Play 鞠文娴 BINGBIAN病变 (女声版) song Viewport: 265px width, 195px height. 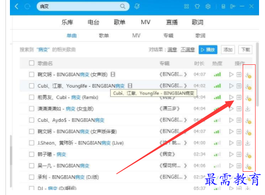point(231,75)
